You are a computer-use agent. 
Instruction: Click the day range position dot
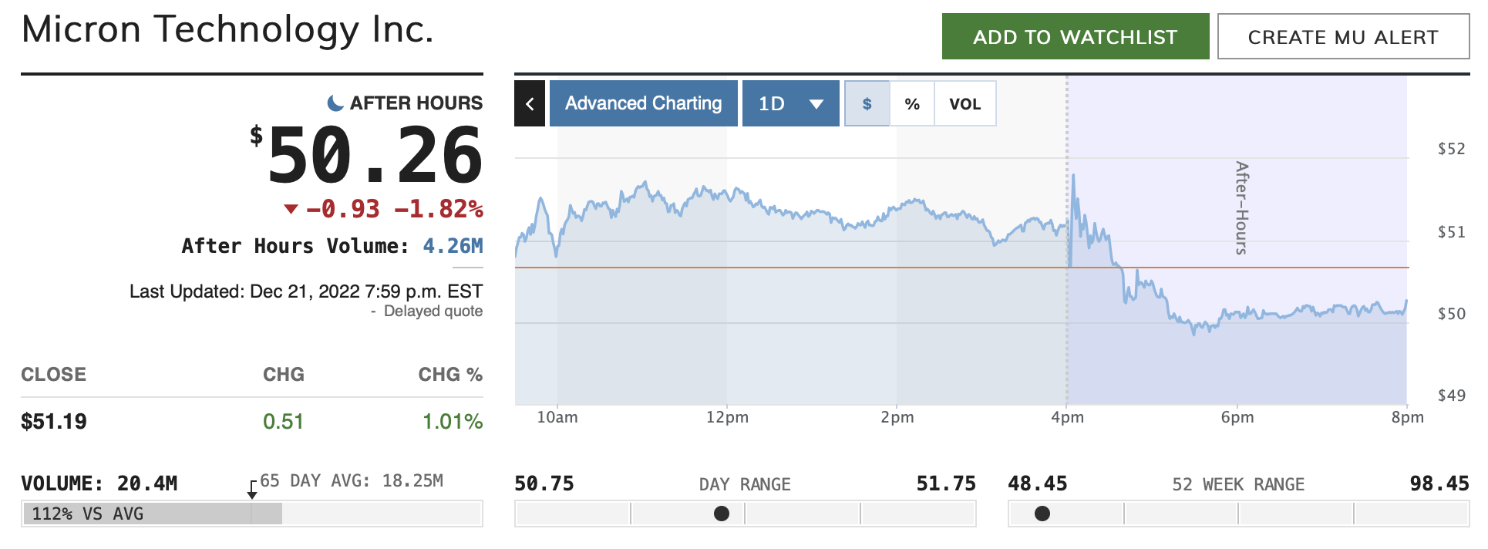click(722, 514)
